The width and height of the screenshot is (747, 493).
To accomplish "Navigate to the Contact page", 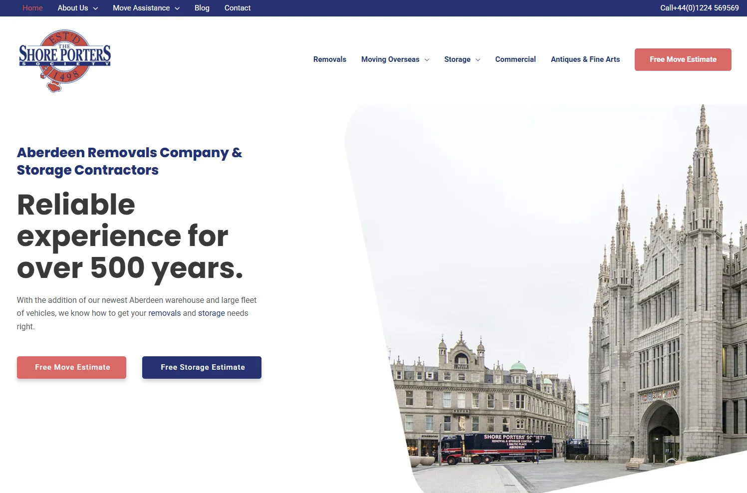I will [237, 8].
